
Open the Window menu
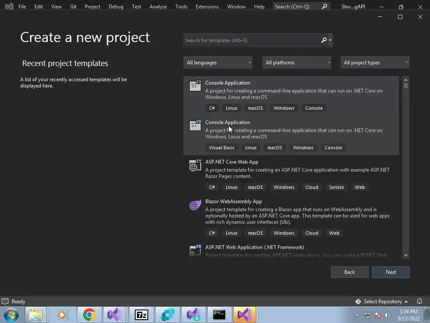(x=236, y=7)
